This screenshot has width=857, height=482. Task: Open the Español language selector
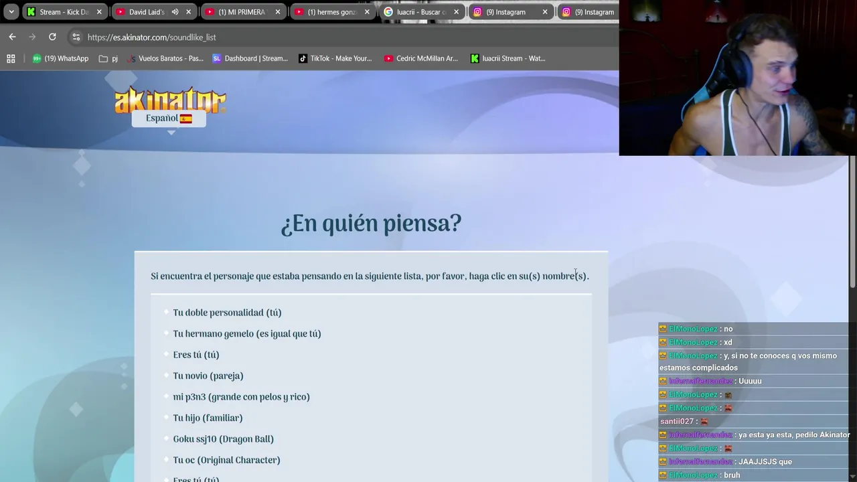click(x=169, y=118)
